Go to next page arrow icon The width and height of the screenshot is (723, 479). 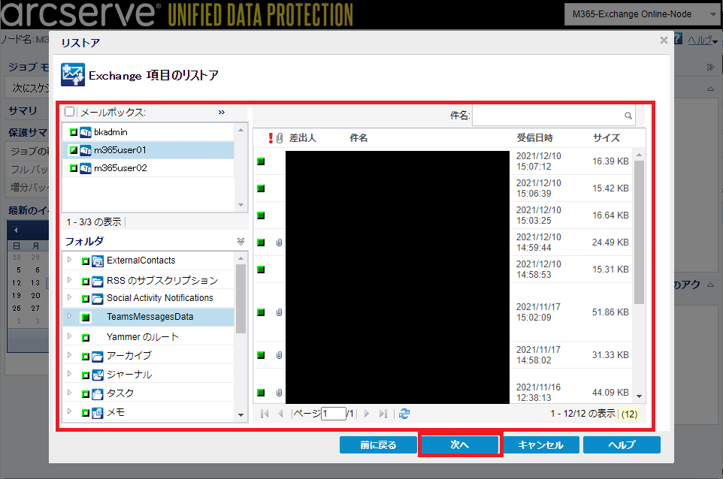tap(367, 414)
